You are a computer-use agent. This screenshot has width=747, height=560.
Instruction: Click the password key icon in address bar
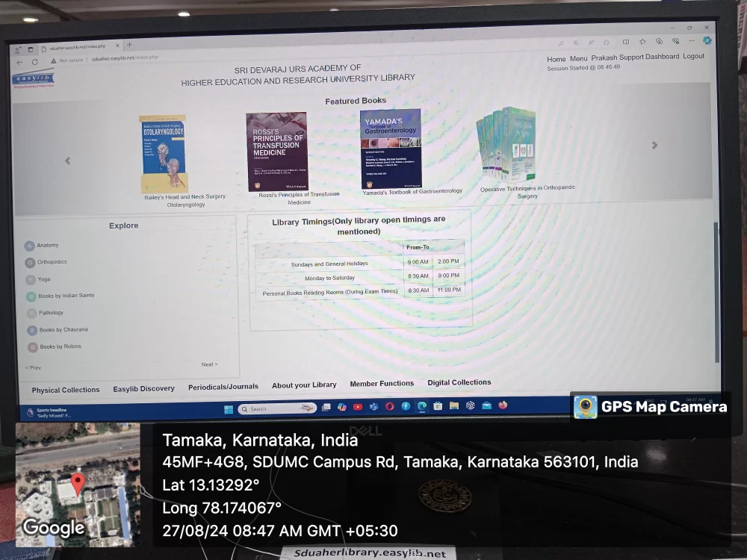click(x=561, y=43)
